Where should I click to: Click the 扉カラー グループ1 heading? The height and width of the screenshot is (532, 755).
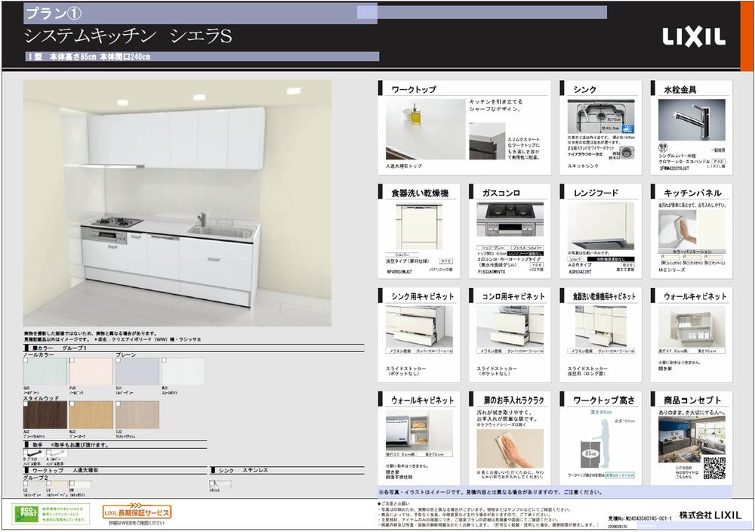pos(59,348)
